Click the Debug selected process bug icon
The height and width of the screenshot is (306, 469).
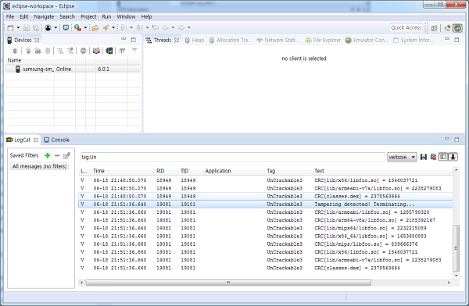point(15,51)
